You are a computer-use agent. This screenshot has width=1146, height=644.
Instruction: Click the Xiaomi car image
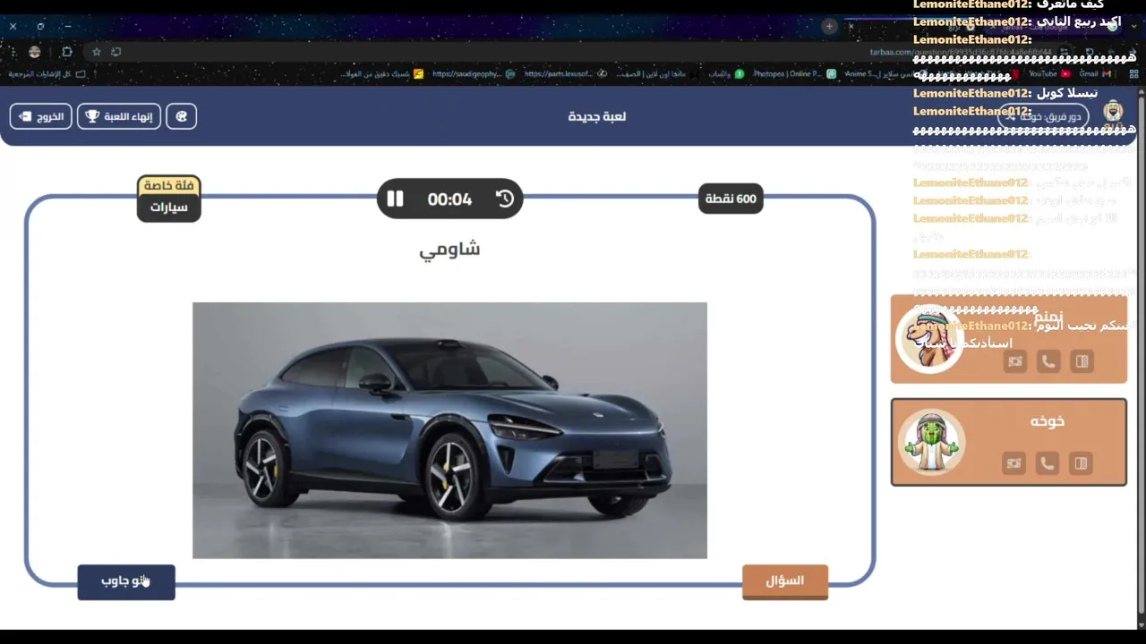click(449, 430)
